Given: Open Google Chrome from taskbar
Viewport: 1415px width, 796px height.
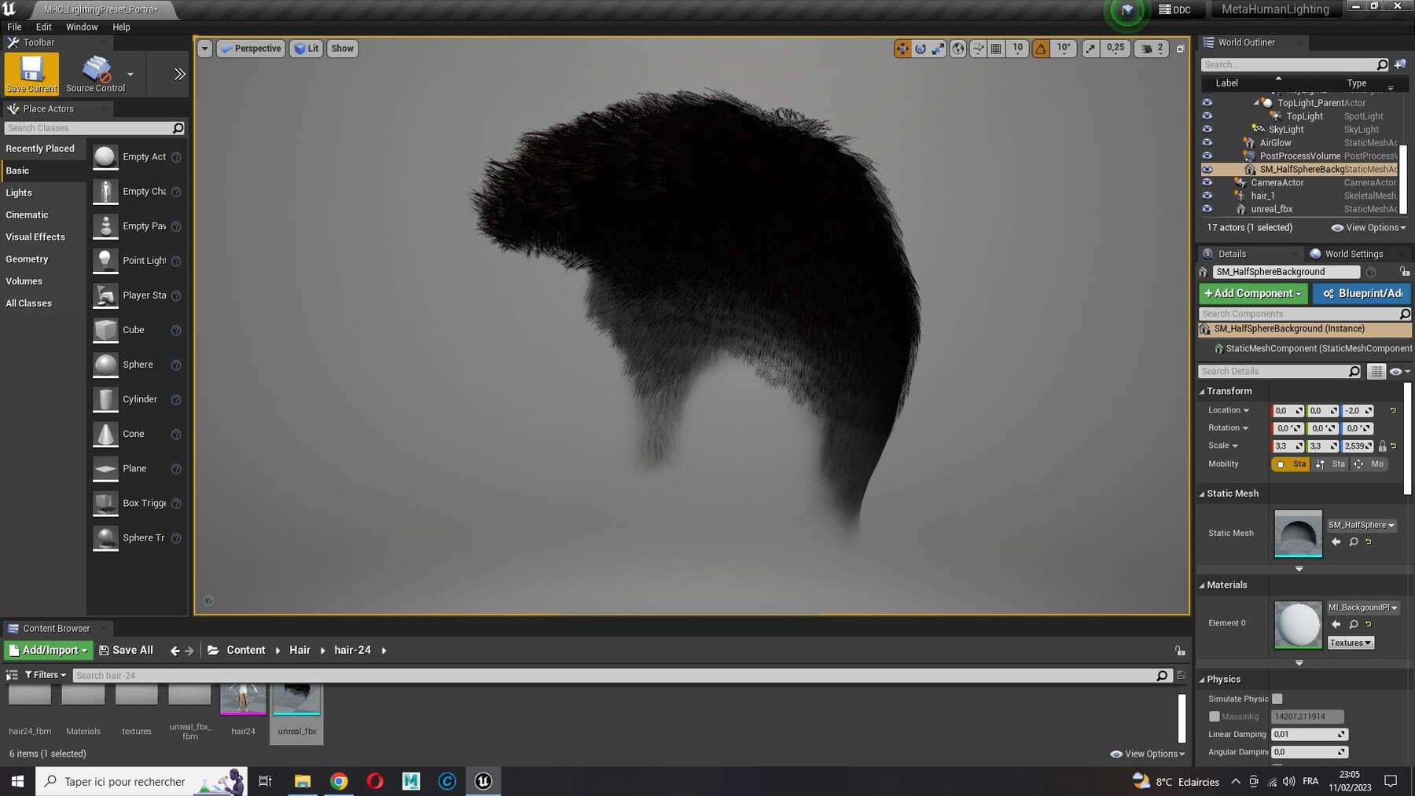Looking at the screenshot, I should (x=339, y=781).
